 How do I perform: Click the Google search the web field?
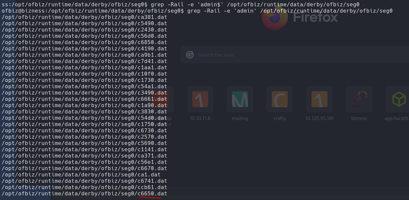tap(295, 55)
